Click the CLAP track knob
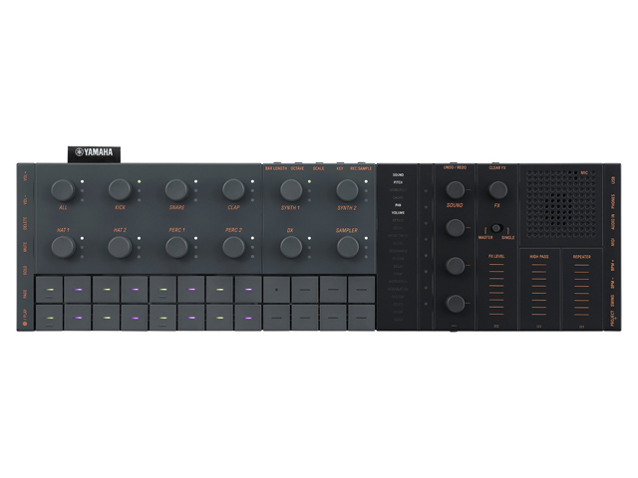The height and width of the screenshot is (478, 638). [x=233, y=189]
